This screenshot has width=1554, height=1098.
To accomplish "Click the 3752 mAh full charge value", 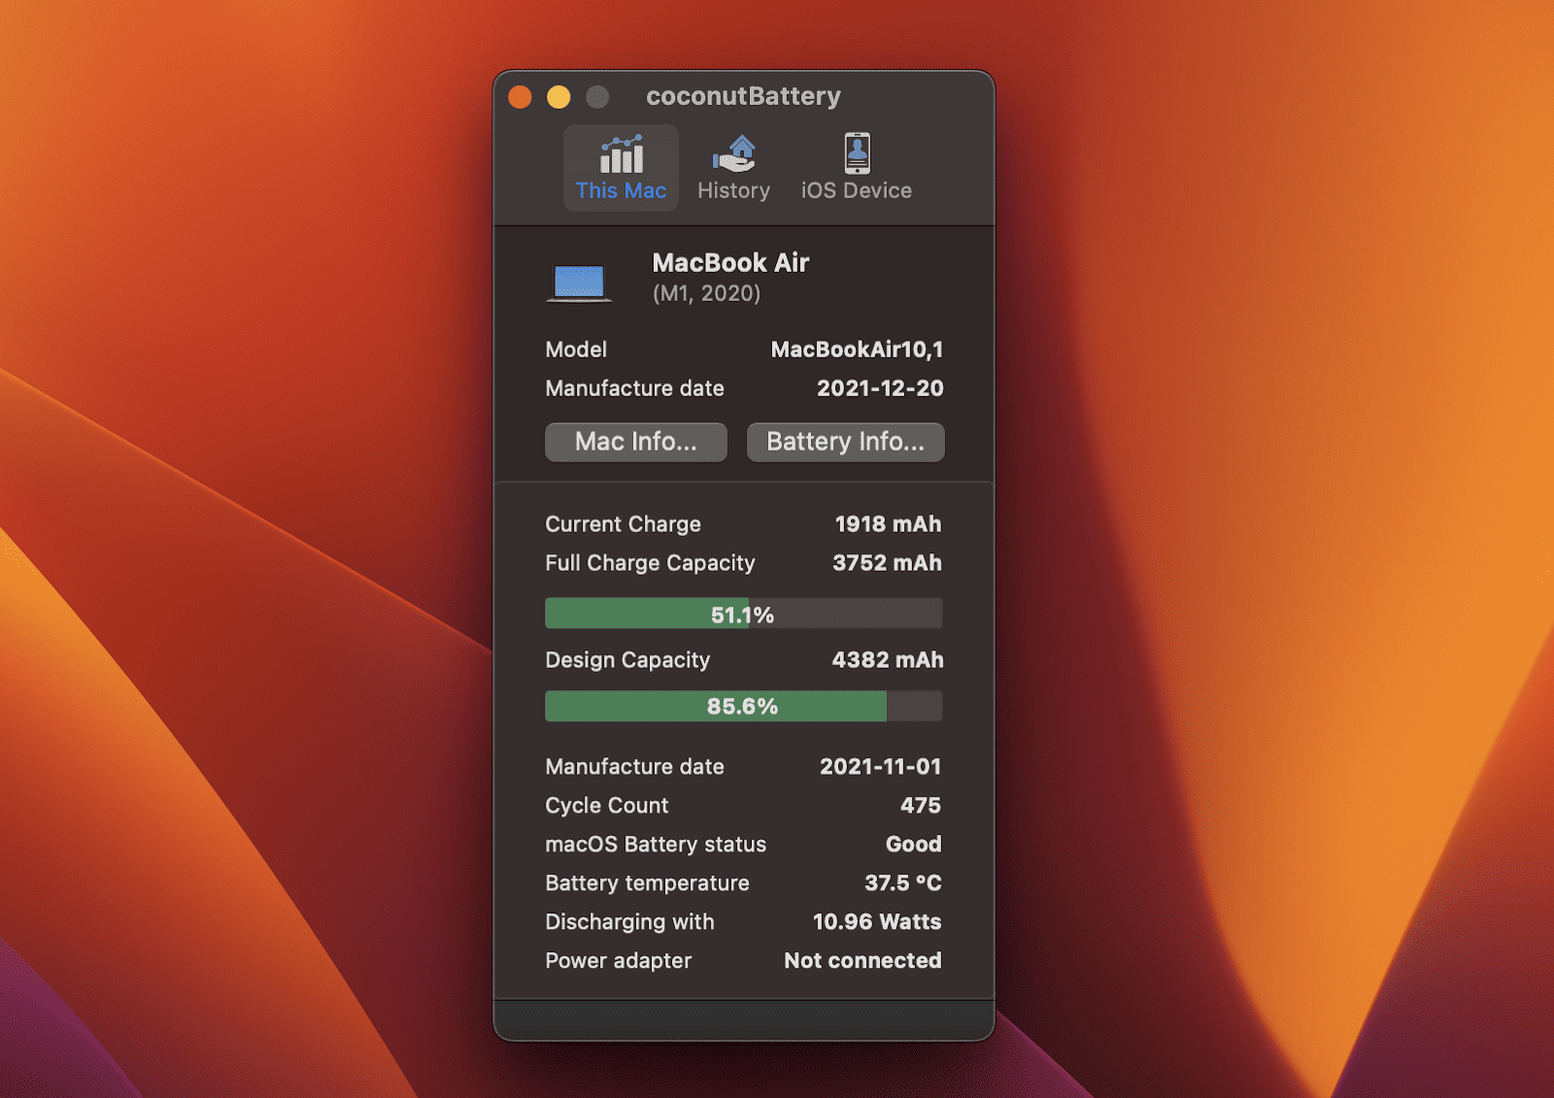I will (888, 563).
